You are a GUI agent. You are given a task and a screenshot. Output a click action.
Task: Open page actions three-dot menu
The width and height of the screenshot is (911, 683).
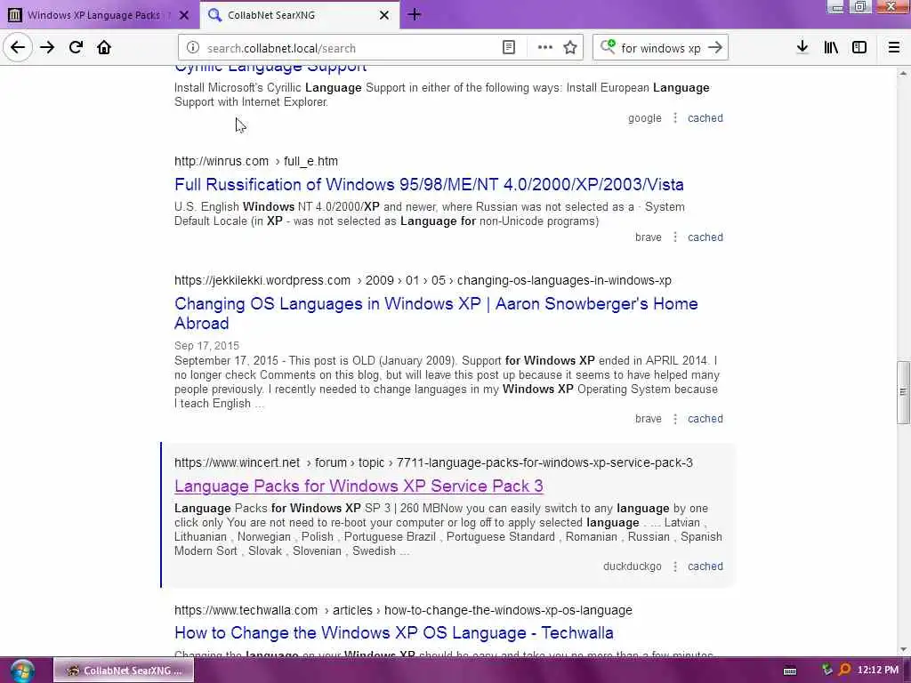[544, 48]
